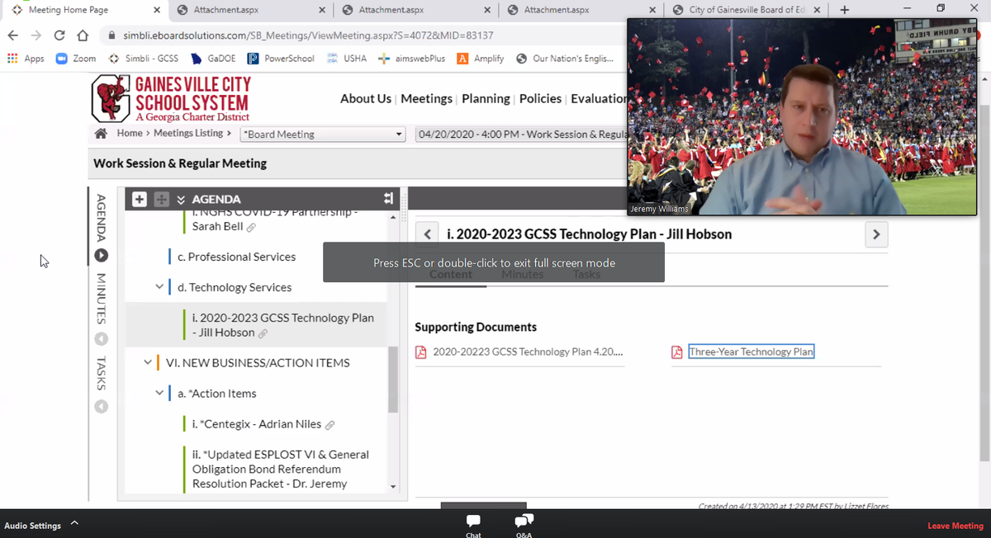The width and height of the screenshot is (991, 538).
Task: Open Policies menu item
Action: tap(540, 98)
